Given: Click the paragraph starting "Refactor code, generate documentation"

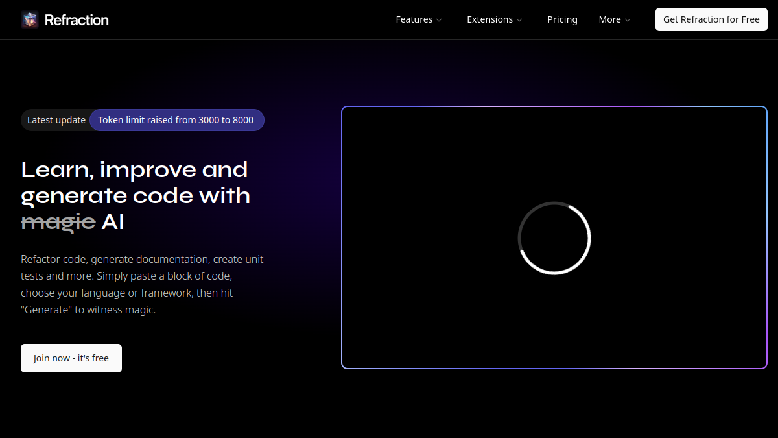Looking at the screenshot, I should pyautogui.click(x=142, y=284).
